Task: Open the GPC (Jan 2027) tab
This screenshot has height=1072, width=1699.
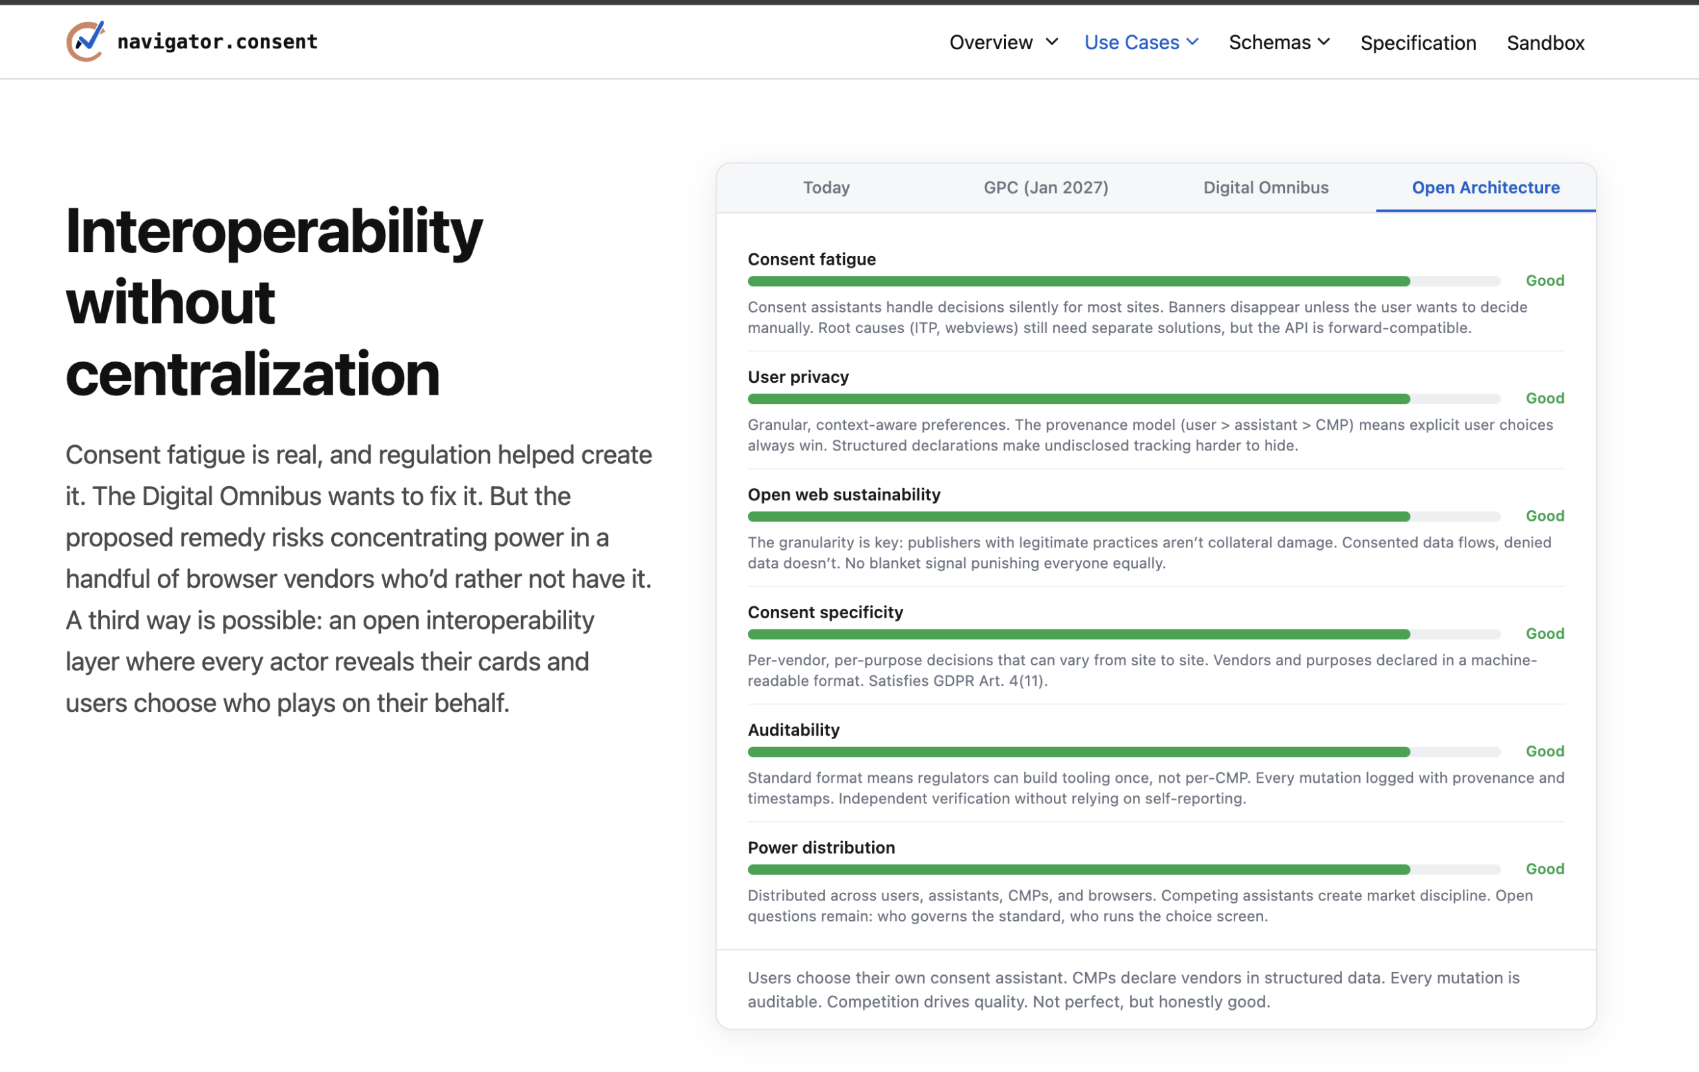Action: [x=1046, y=188]
